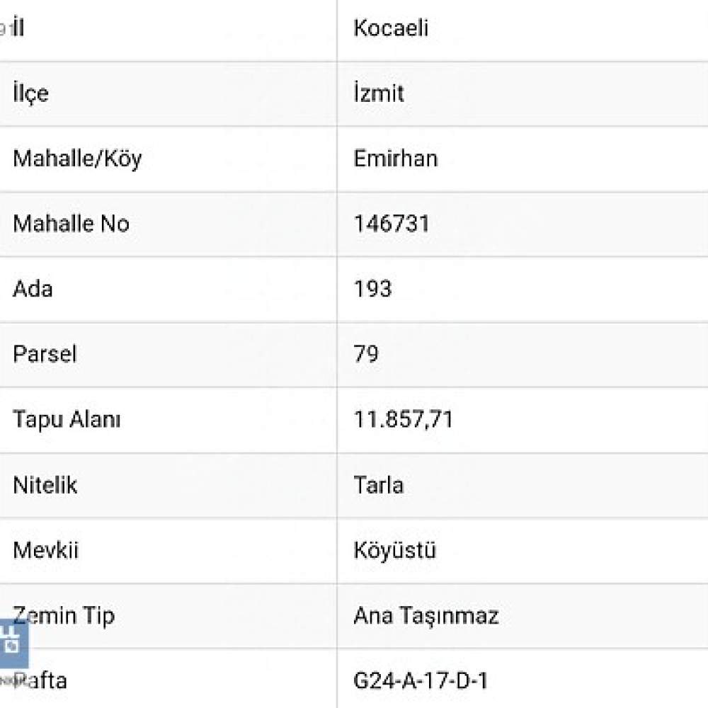708x708 pixels.
Task: Click the 11.857,71 area value
Action: (x=404, y=419)
